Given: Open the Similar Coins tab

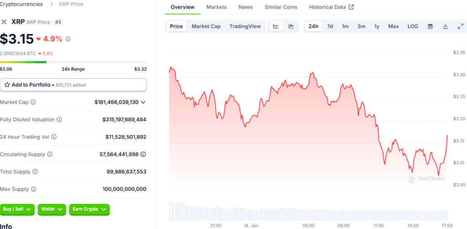Looking at the screenshot, I should (281, 7).
